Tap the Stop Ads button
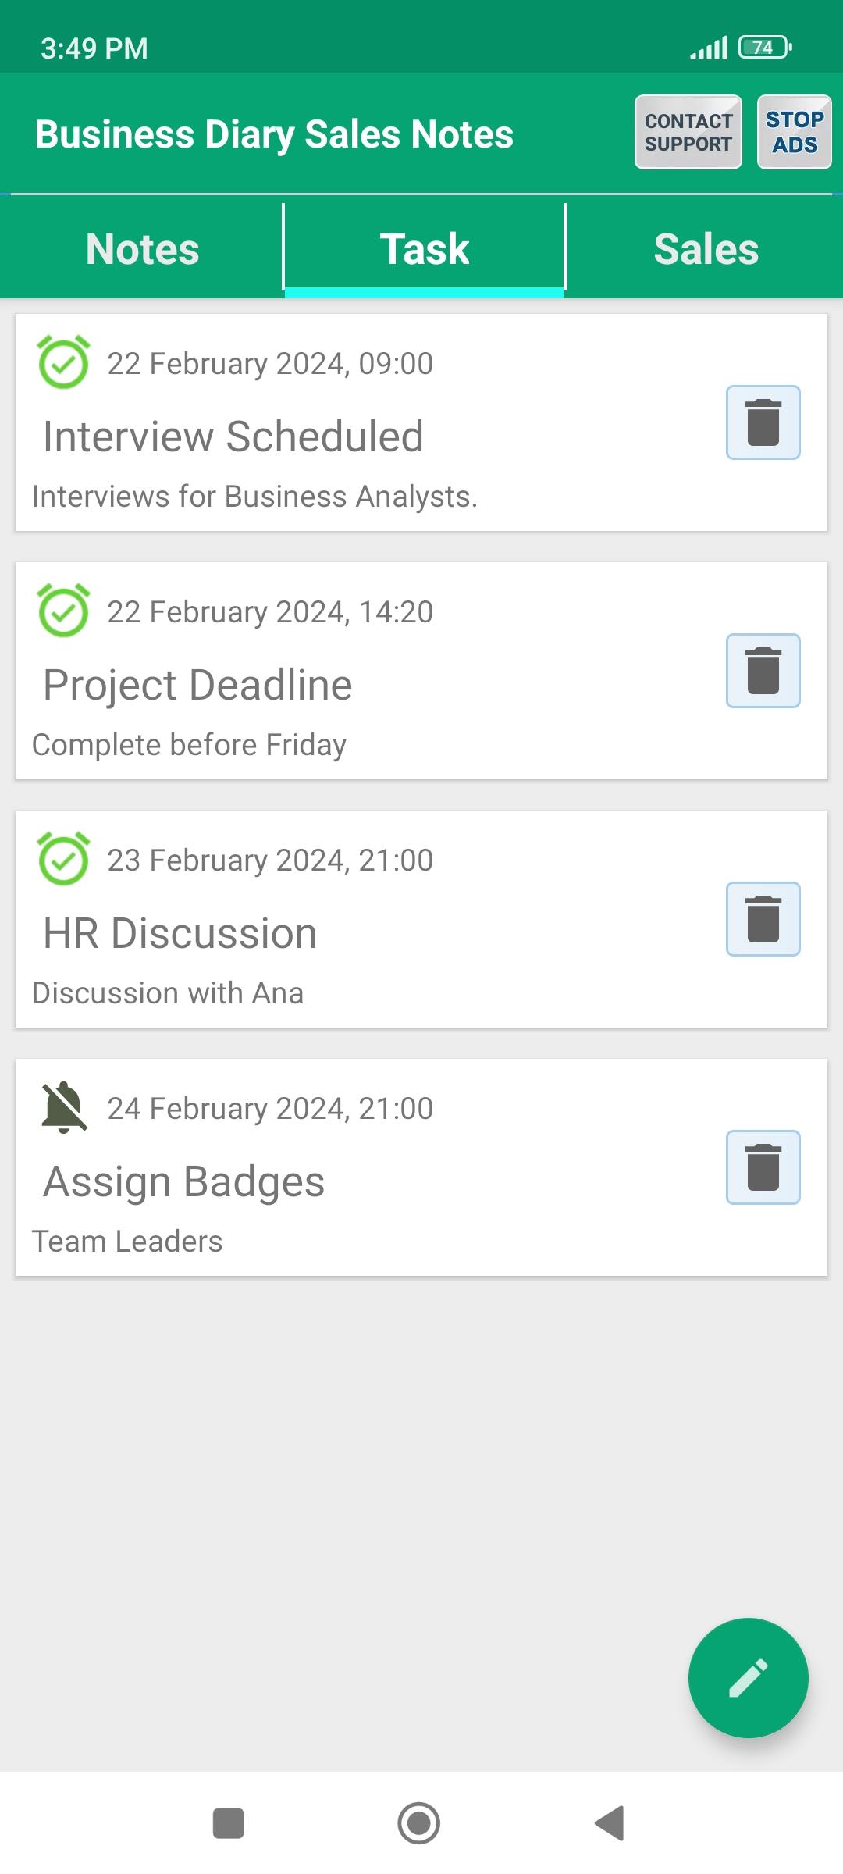 coord(794,132)
